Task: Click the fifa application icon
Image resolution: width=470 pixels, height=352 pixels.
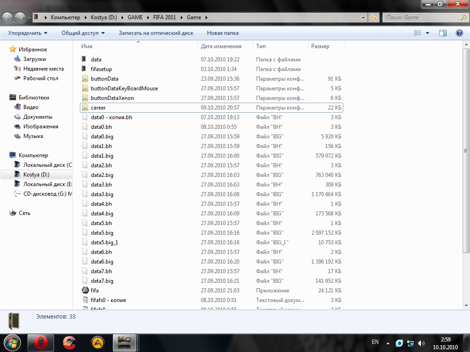Action: (x=85, y=290)
